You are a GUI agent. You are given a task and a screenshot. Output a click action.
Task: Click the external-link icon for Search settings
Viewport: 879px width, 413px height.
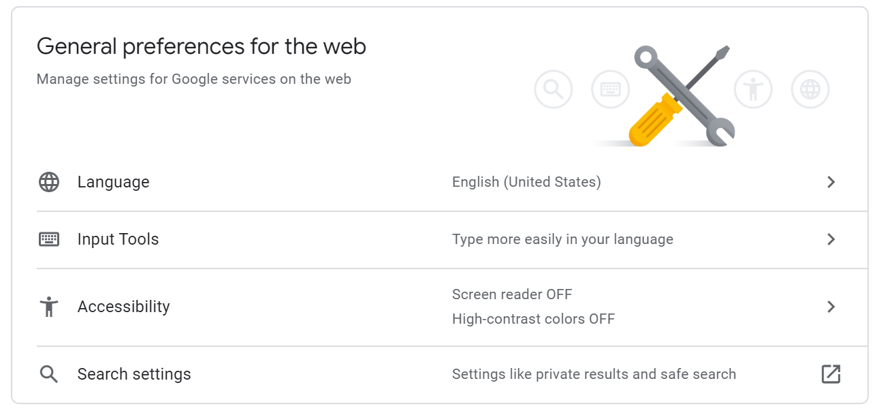click(831, 374)
